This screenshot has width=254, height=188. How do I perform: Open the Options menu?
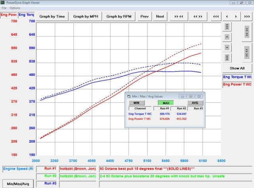[x=15, y=8]
